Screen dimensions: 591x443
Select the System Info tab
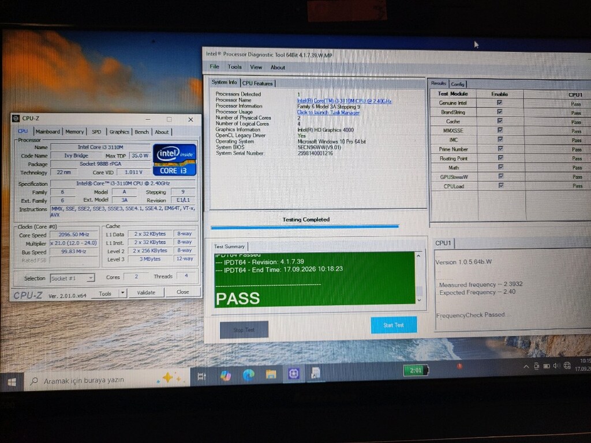(x=225, y=82)
